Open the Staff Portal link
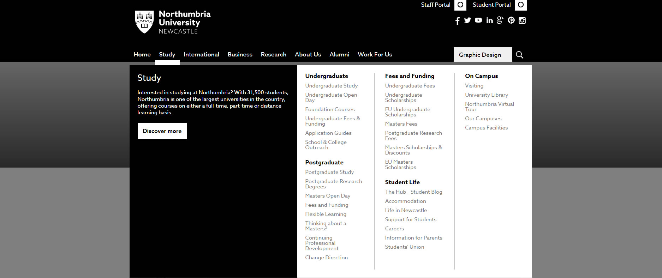This screenshot has width=662, height=278. 436,5
